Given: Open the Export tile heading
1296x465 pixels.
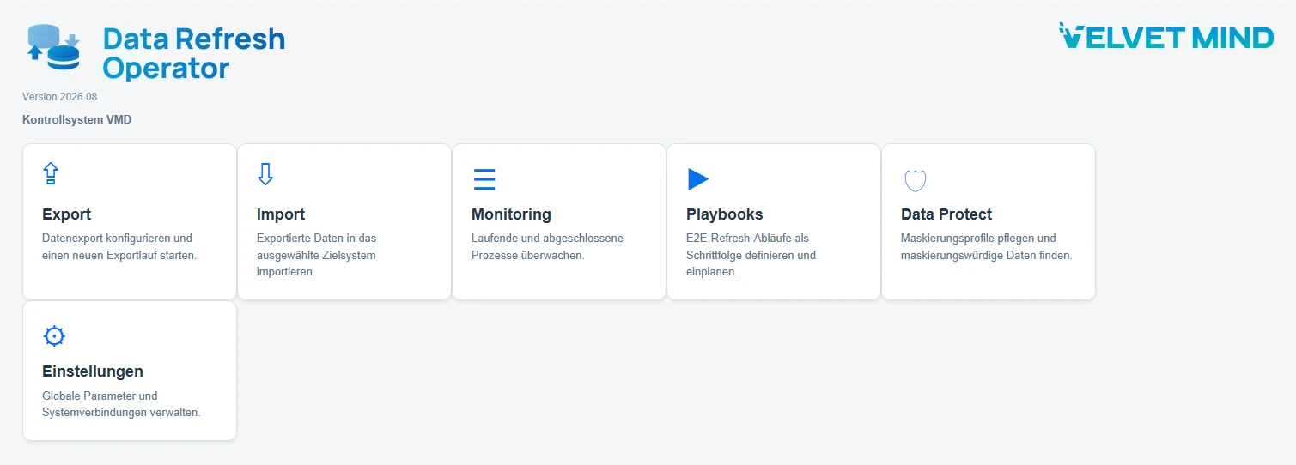Looking at the screenshot, I should click(66, 214).
